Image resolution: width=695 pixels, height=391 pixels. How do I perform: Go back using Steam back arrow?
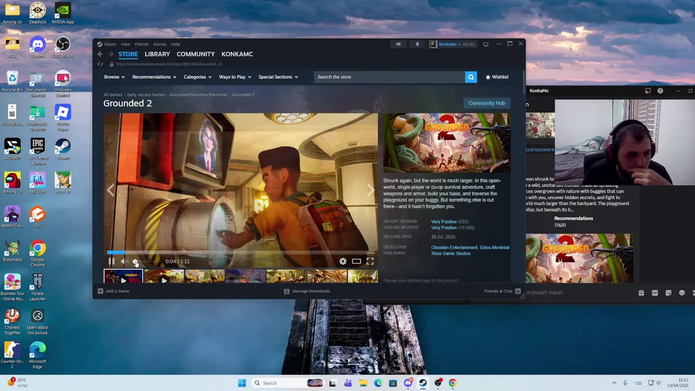tap(100, 54)
